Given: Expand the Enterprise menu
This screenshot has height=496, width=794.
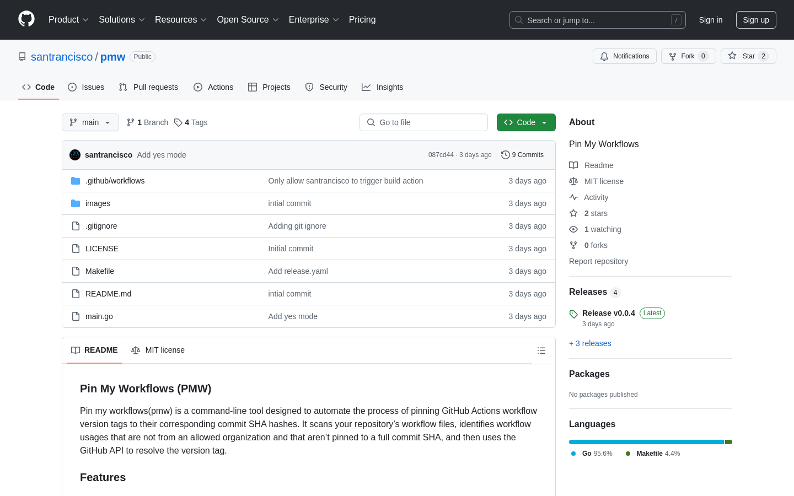Looking at the screenshot, I should point(314,20).
